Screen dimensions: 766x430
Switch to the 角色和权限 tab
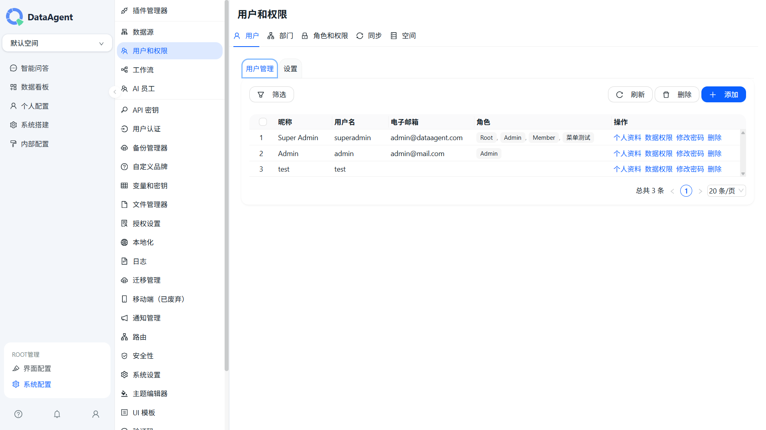[x=325, y=36]
